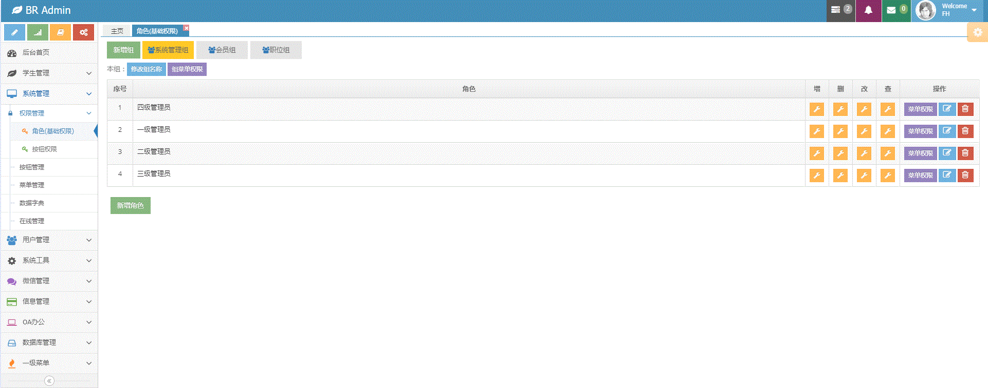
Task: Click the blue pencil shortcut icon
Action: 14,32
